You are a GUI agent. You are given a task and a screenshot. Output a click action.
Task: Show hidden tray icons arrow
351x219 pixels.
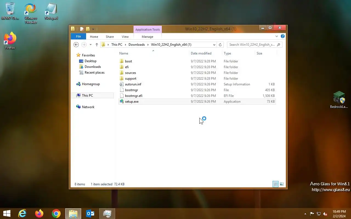point(305,214)
